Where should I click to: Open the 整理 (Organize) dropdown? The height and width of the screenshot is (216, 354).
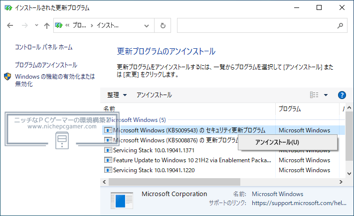point(117,95)
